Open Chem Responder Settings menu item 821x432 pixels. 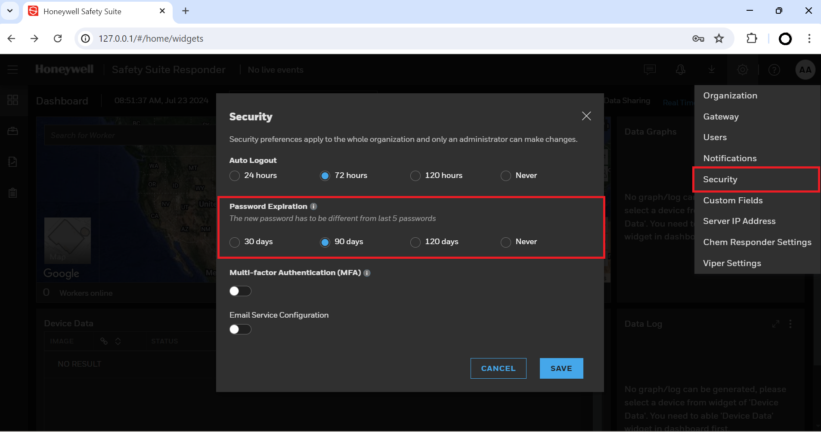(x=757, y=242)
